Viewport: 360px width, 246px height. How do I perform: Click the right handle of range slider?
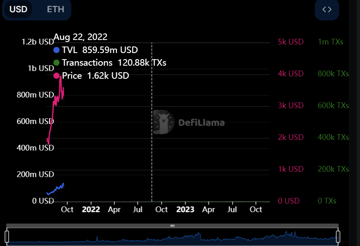(x=338, y=236)
